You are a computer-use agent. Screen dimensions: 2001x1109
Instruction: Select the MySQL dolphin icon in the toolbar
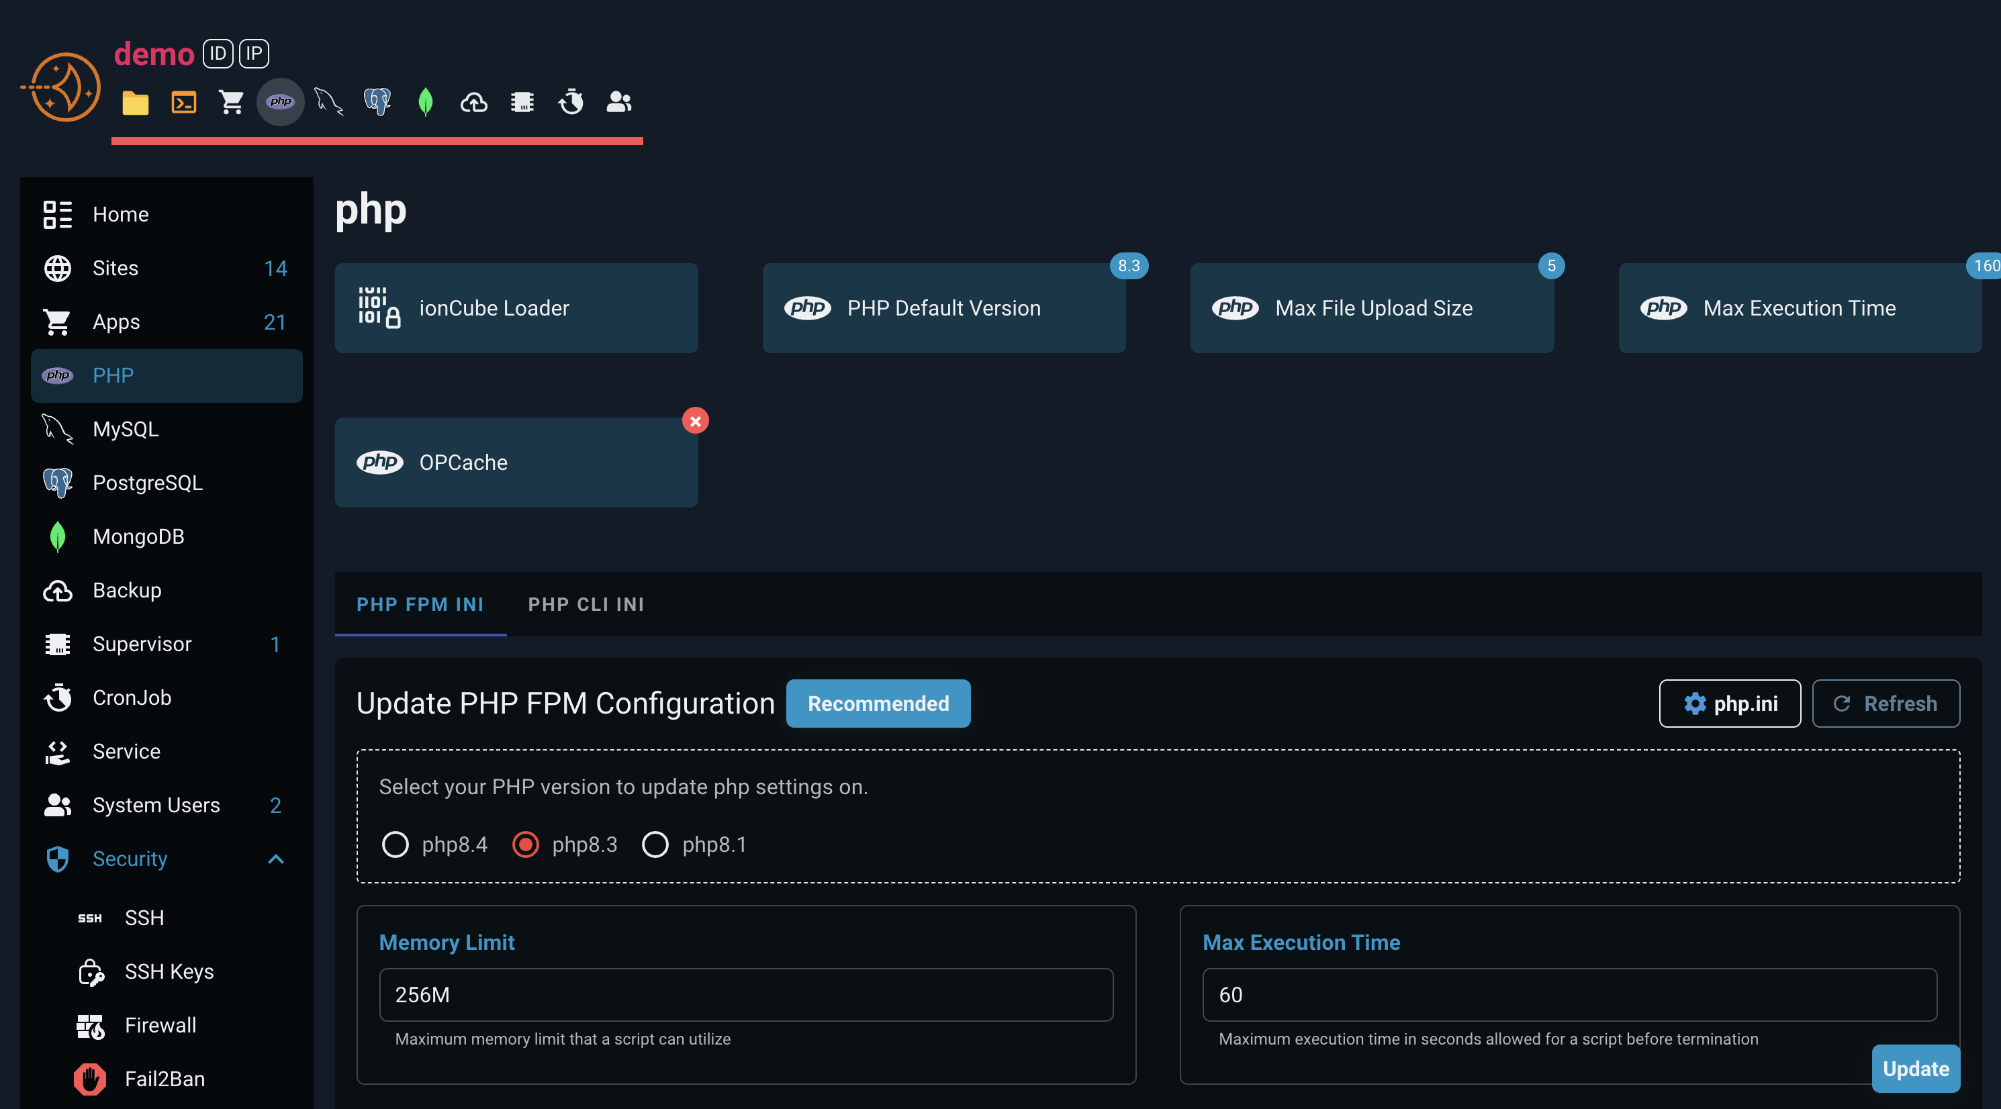328,102
